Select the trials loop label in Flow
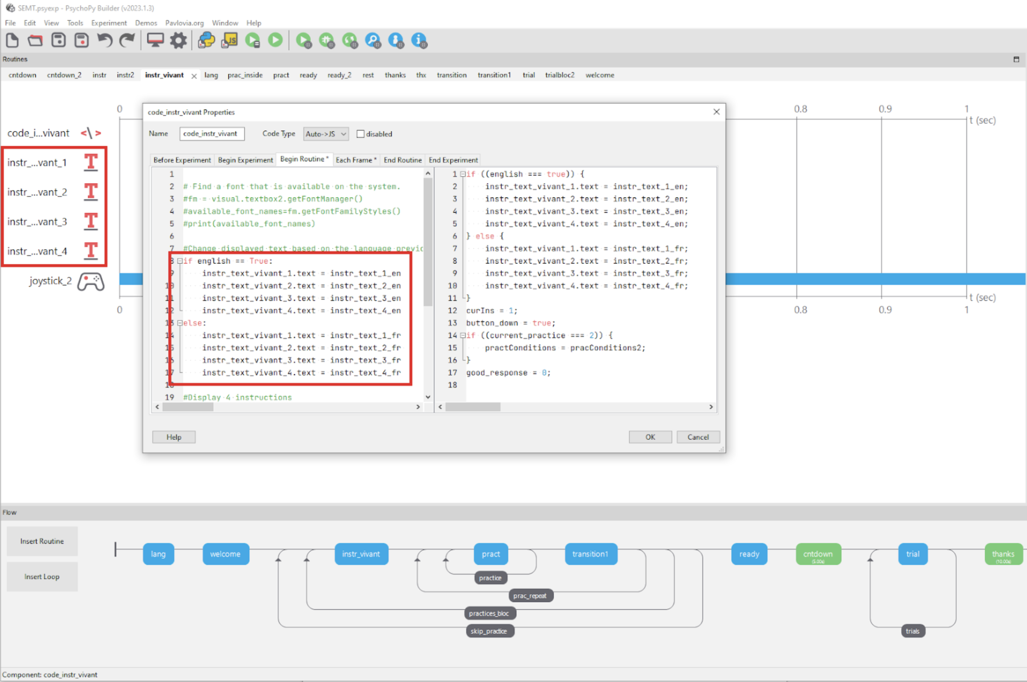Viewport: 1027px width, 682px height. click(913, 631)
